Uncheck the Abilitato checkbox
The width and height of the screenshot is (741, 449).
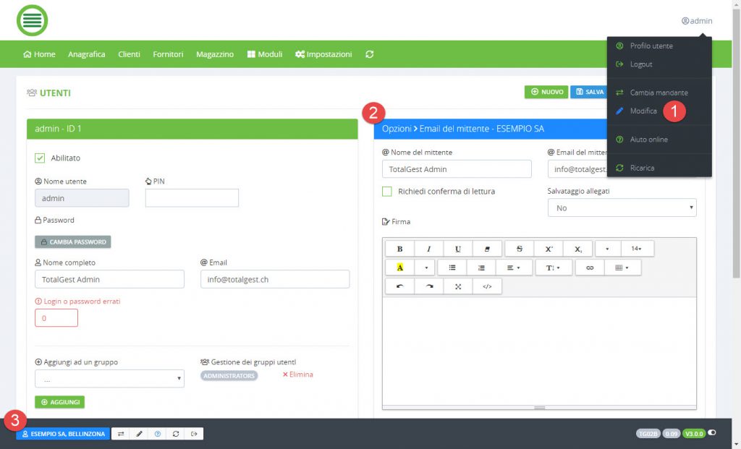point(41,158)
